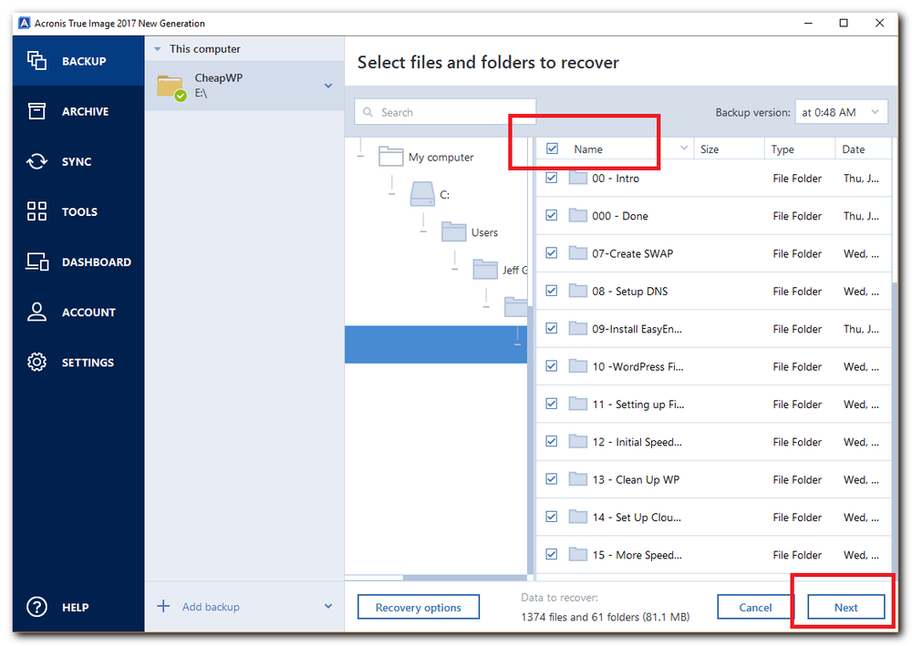The height and width of the screenshot is (646, 912).
Task: Uncheck the 15 - More Speed... checkbox
Action: click(x=552, y=554)
